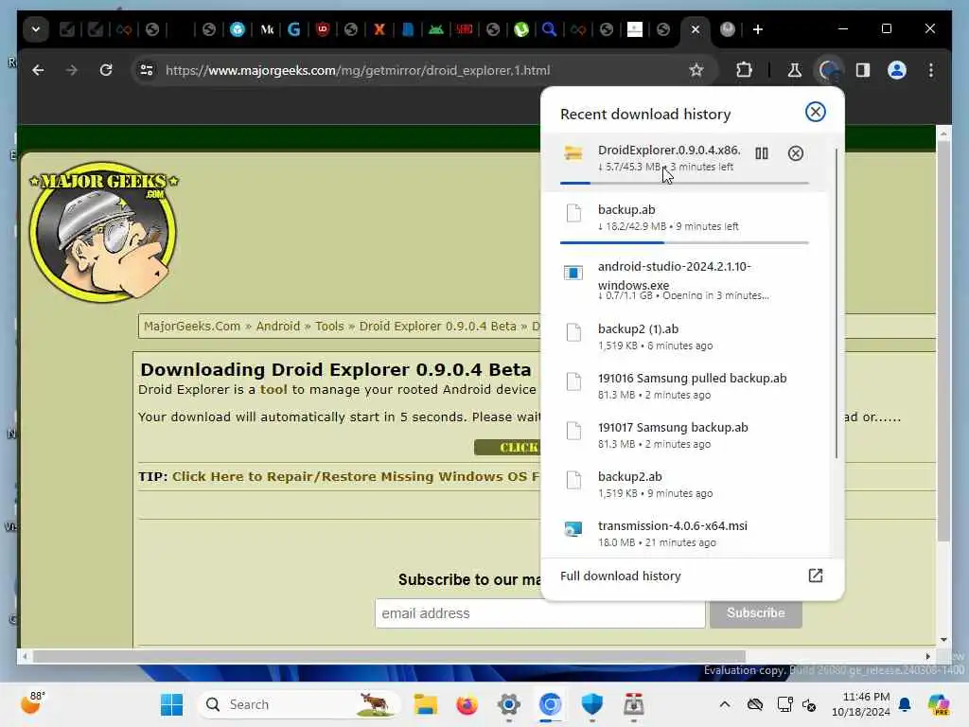Screen dimensions: 969x727
Task: Go back to the previous page
Action: coord(38,70)
